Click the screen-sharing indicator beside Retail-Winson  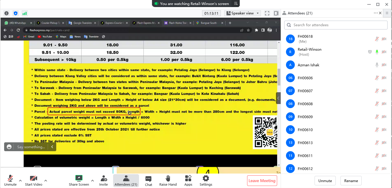click(370, 52)
